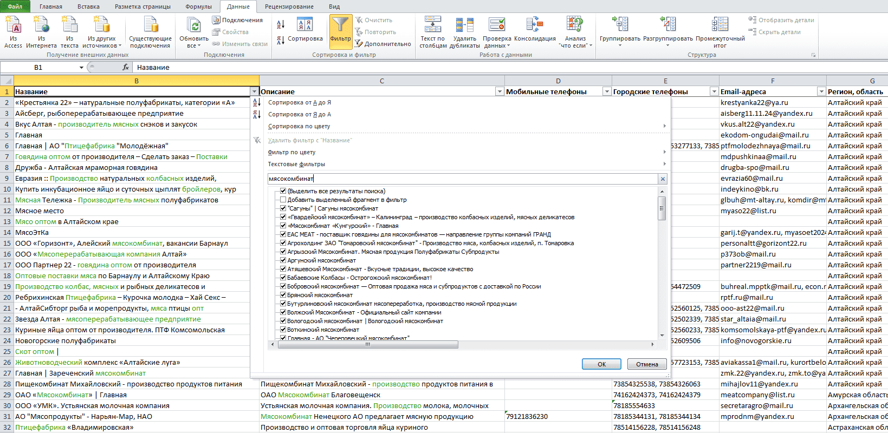Uncheck the 'Брянский мясокомбинат' item

(283, 295)
